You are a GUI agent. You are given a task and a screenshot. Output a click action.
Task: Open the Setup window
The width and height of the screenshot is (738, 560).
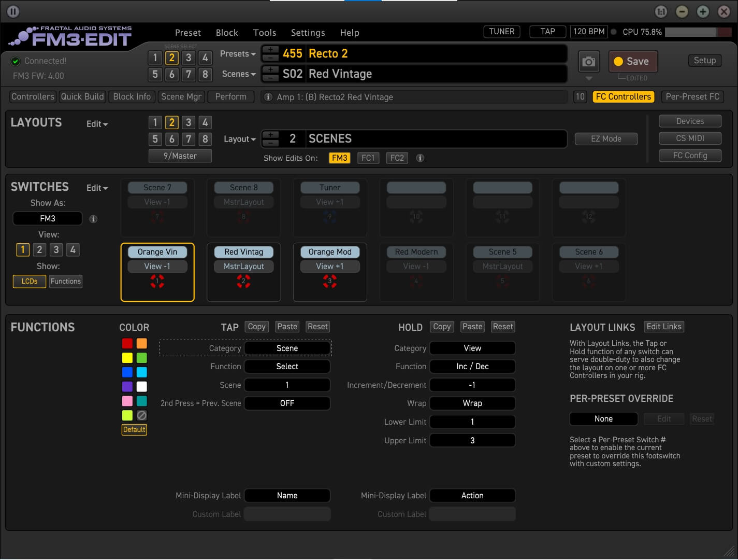pos(704,60)
